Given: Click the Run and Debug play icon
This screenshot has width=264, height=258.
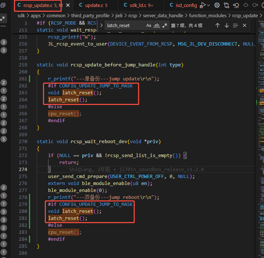Looking at the screenshot, I should (x=203, y=5).
